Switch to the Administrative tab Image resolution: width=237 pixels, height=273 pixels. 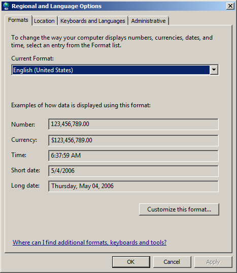click(148, 21)
